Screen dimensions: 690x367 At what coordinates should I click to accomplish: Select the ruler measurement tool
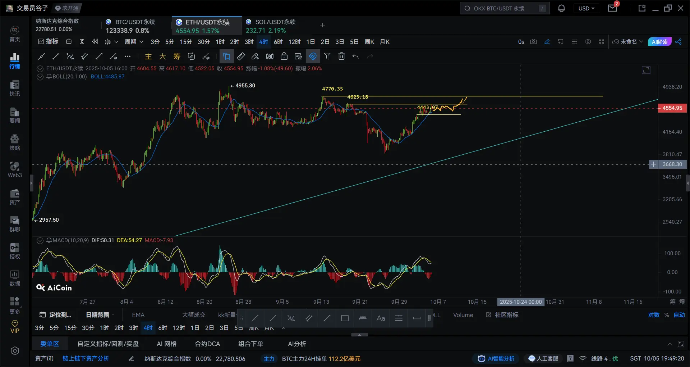tap(241, 56)
